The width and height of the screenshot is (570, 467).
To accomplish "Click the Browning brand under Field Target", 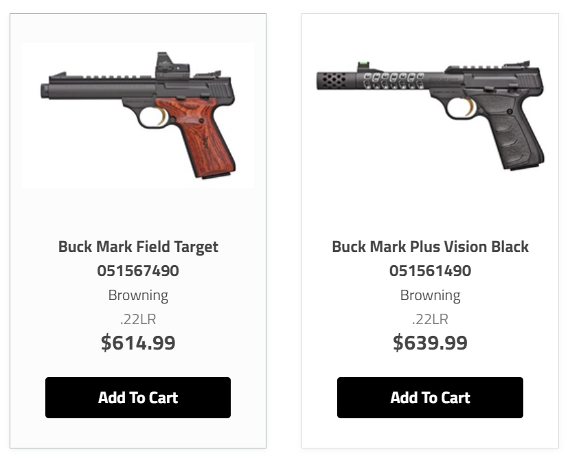I will (x=138, y=295).
